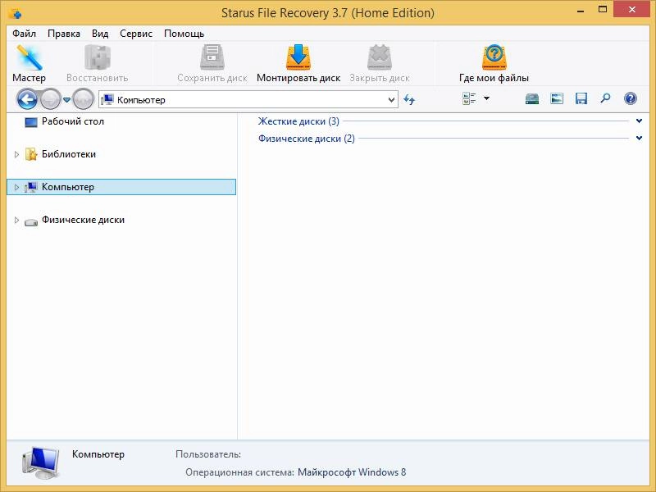Open Монтировать диск tool
656x492 pixels.
coord(298,64)
